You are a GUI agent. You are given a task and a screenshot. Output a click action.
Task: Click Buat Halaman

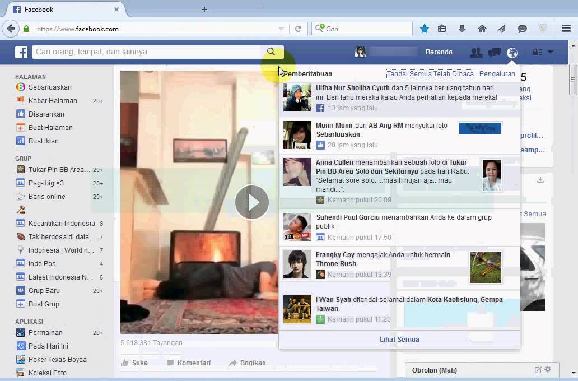(50, 128)
